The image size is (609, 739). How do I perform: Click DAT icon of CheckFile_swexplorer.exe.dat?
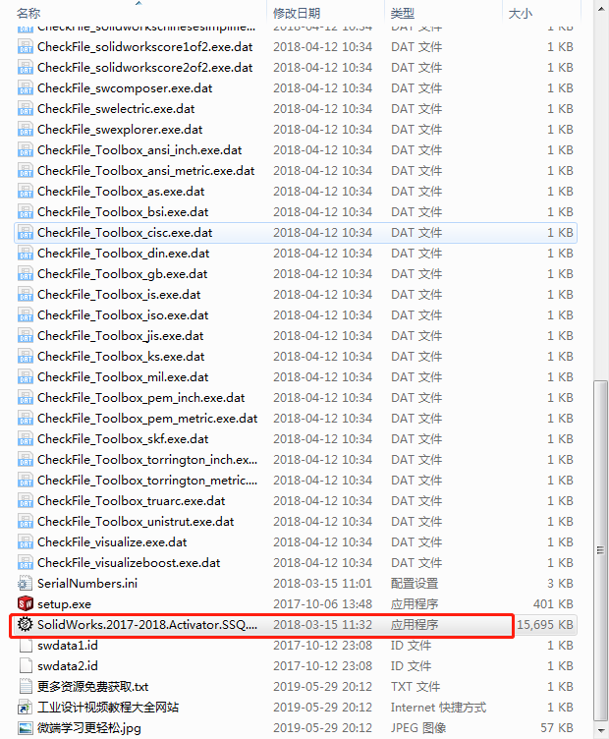point(25,129)
